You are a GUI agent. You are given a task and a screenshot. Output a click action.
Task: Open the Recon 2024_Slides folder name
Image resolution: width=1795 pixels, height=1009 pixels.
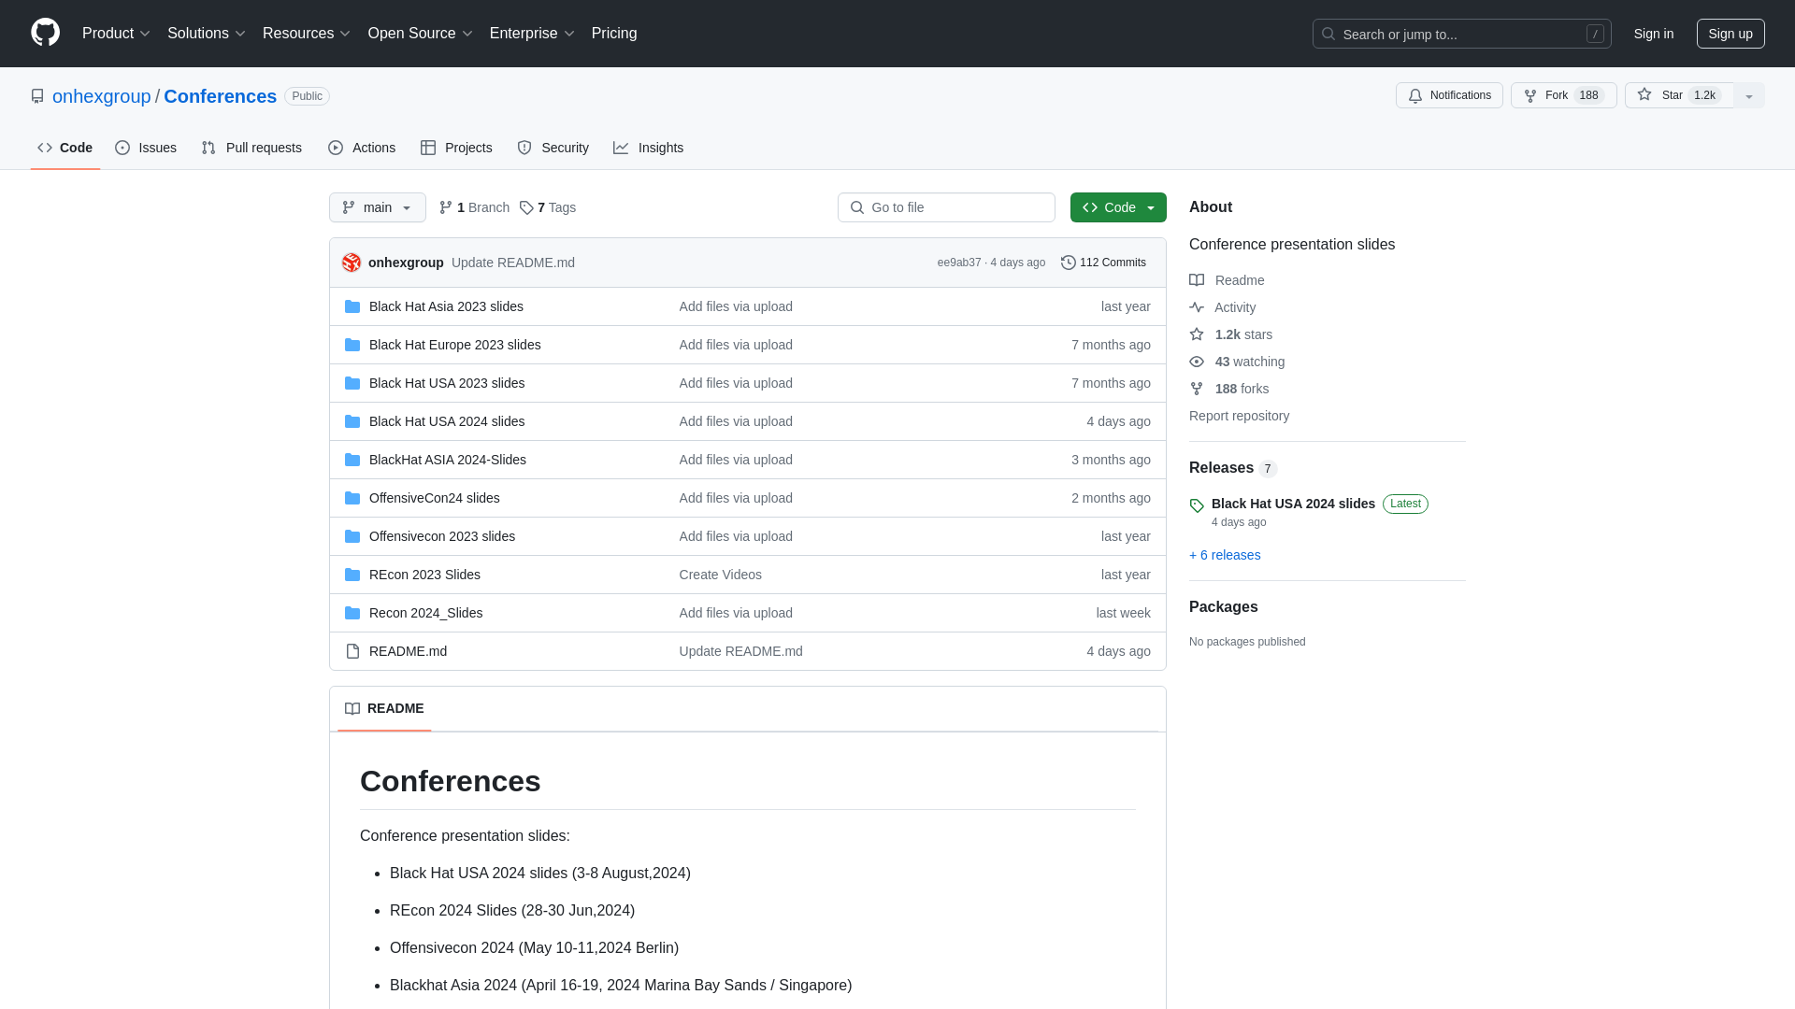[x=425, y=613]
